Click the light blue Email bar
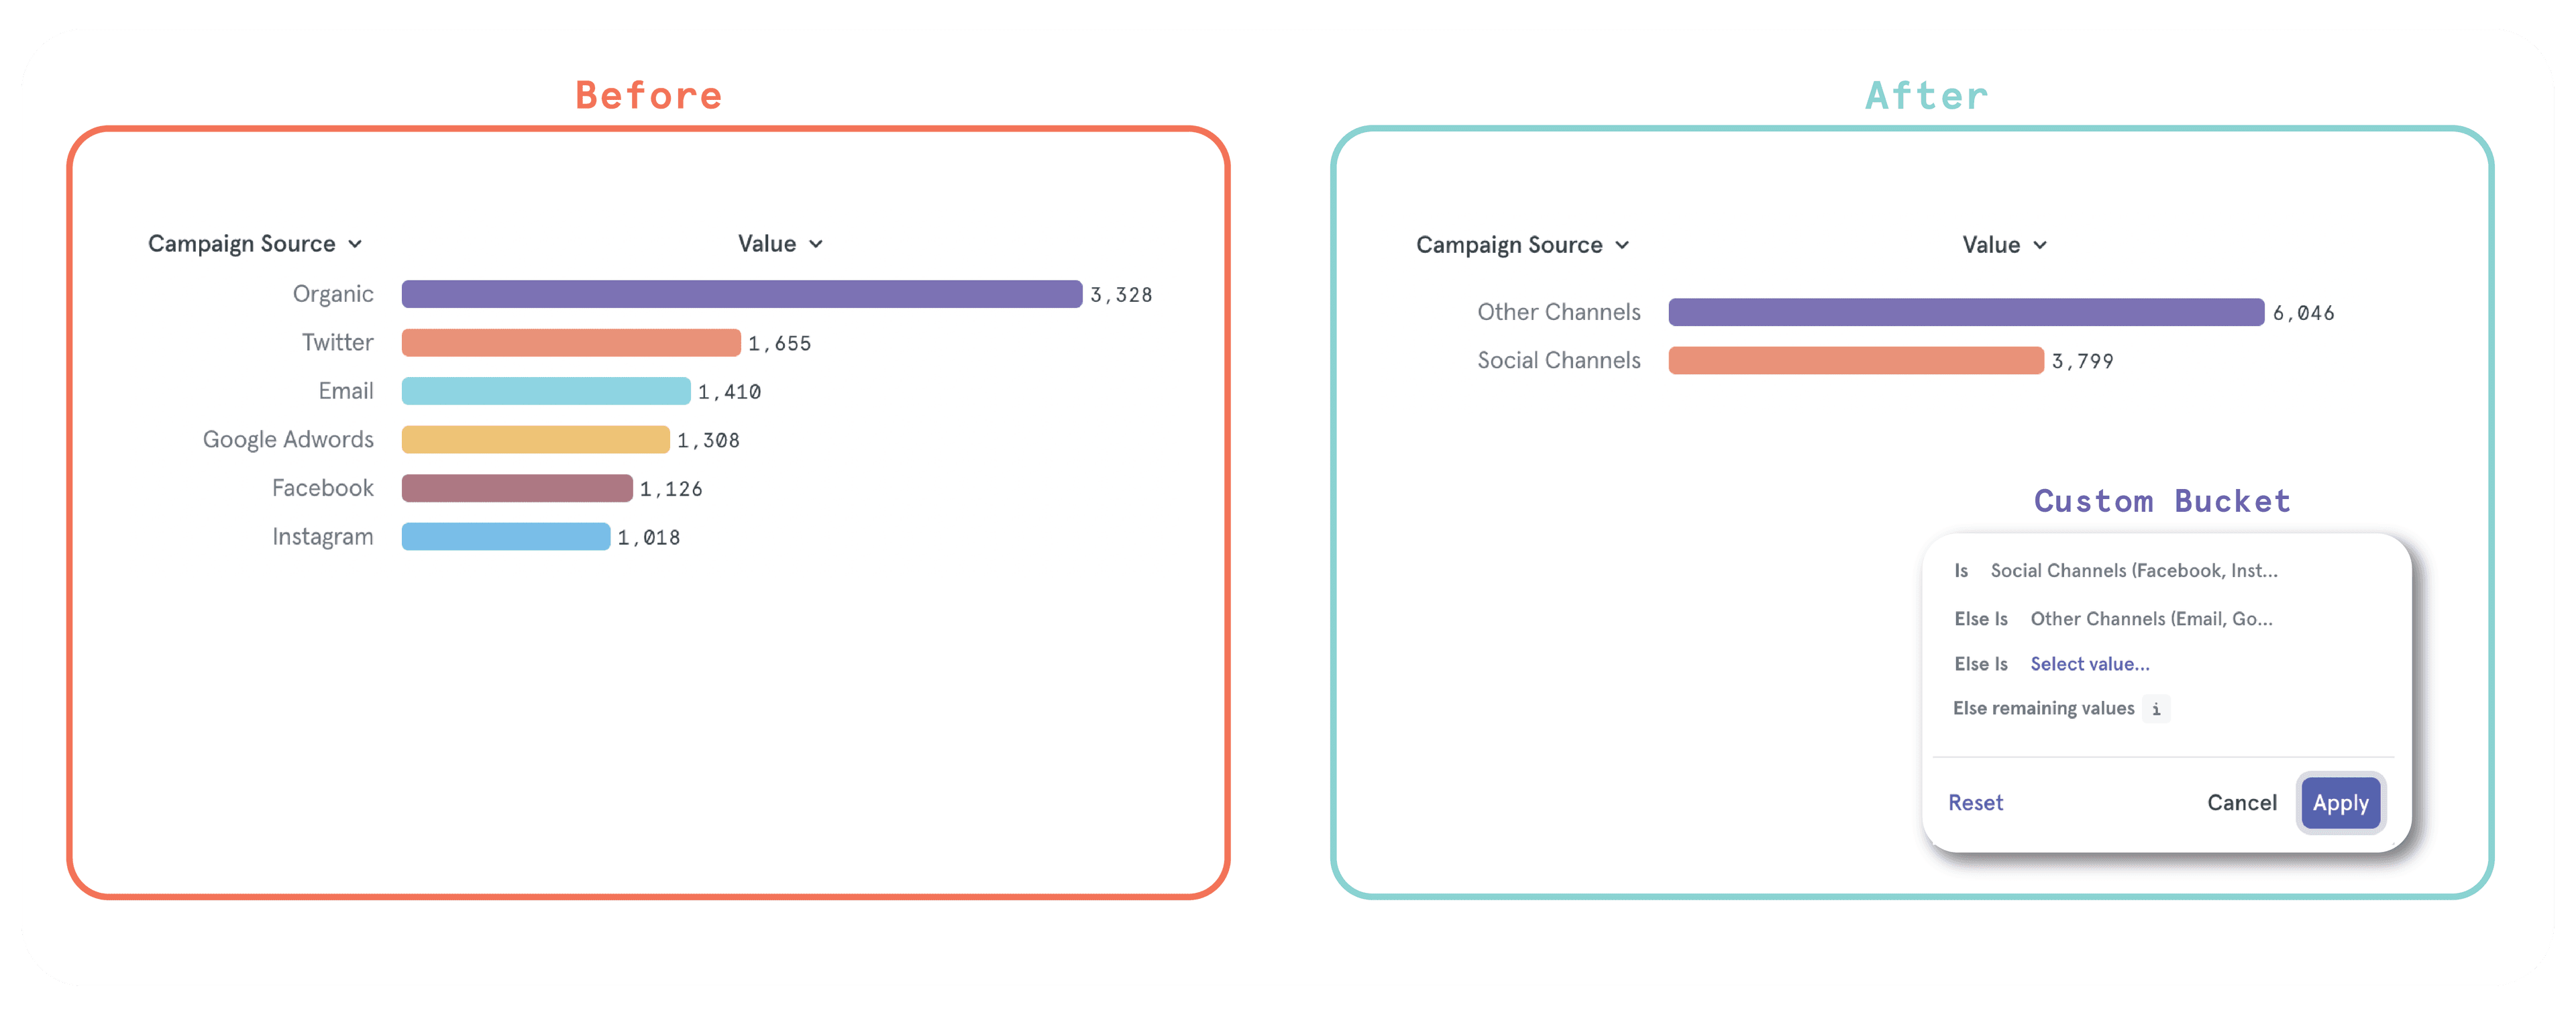This screenshot has height=1029, width=2576. coord(546,391)
